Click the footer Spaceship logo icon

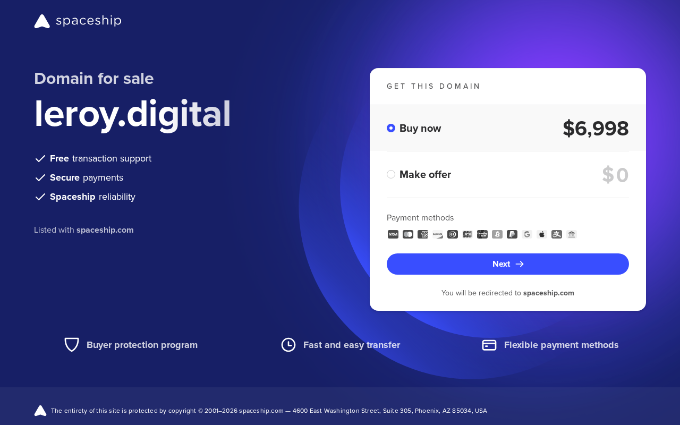tap(40, 411)
